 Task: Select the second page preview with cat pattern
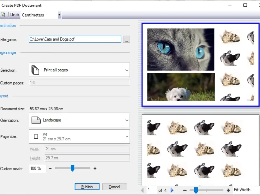tap(201, 150)
